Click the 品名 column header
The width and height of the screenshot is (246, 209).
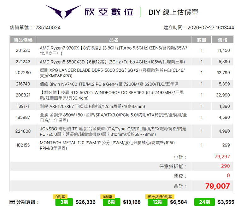tap(114, 40)
